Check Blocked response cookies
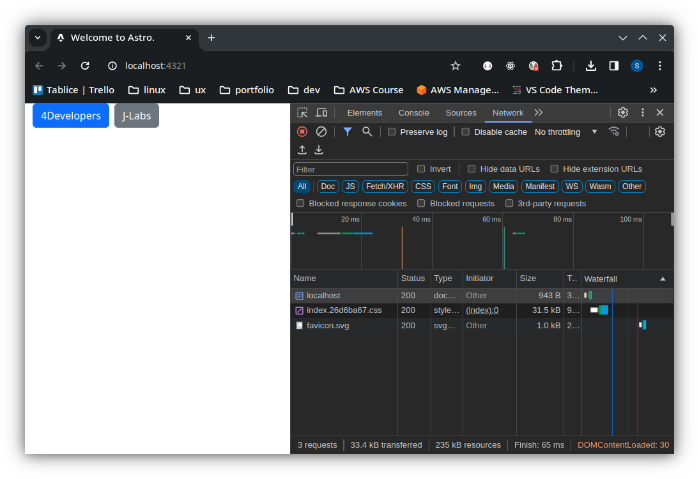The width and height of the screenshot is (699, 479). pos(300,203)
